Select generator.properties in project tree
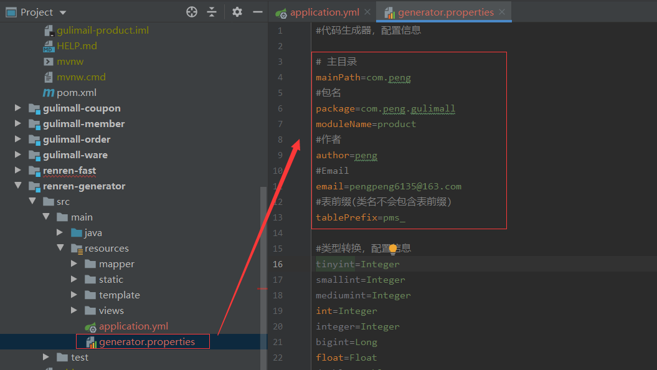657x370 pixels. click(146, 341)
